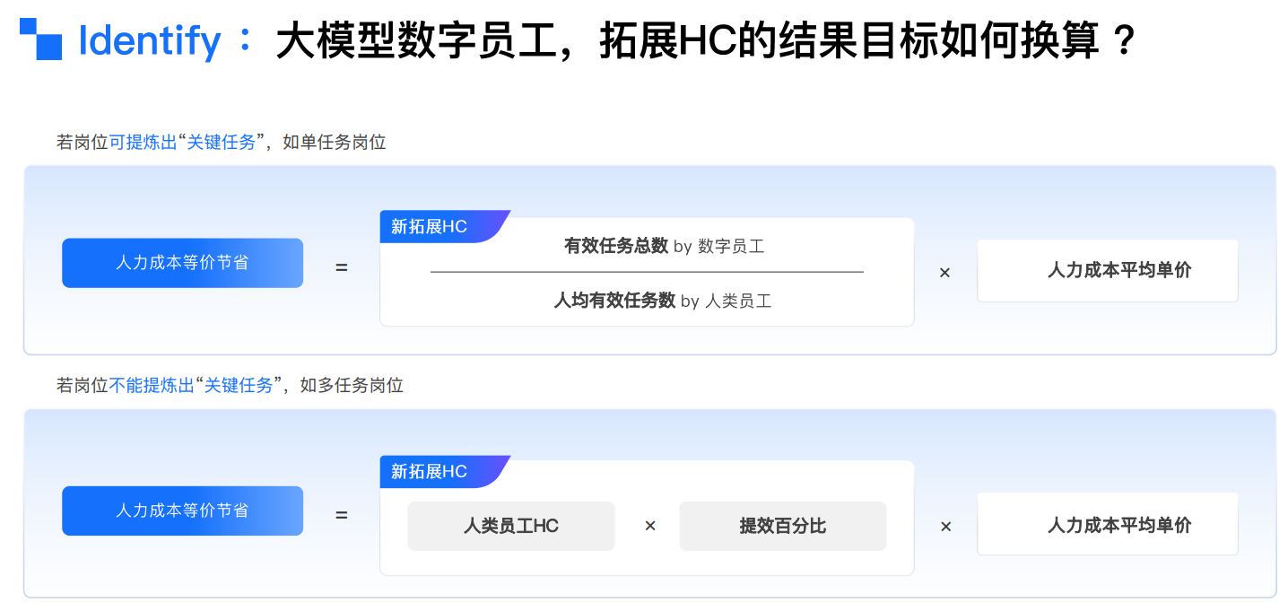Select the lower "新拓展HC" tab label
Image resolution: width=1288 pixels, height=611 pixels.
click(x=430, y=472)
